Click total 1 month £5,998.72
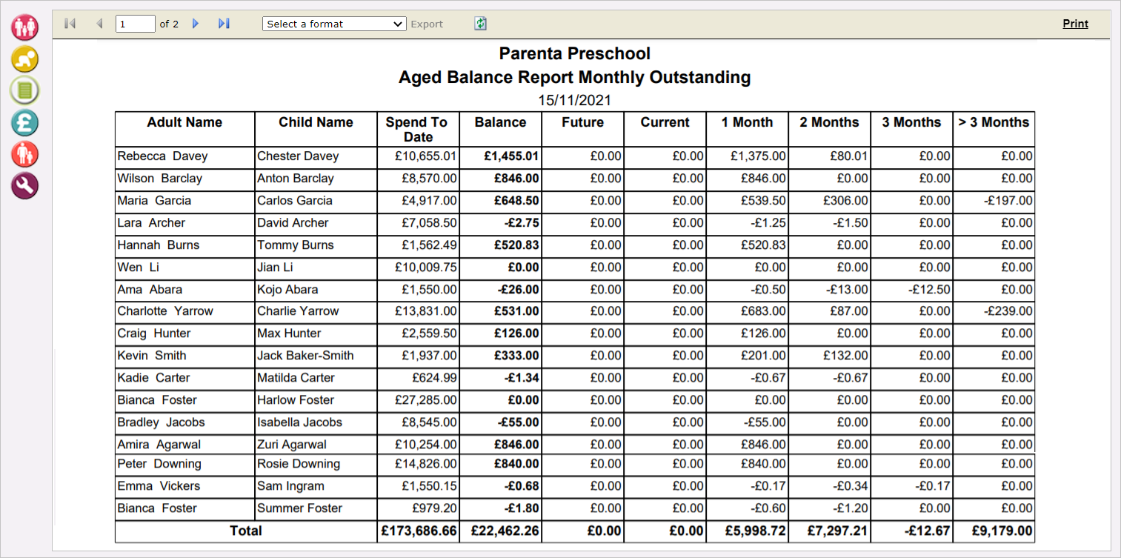Viewport: 1121px width, 558px height. point(755,531)
